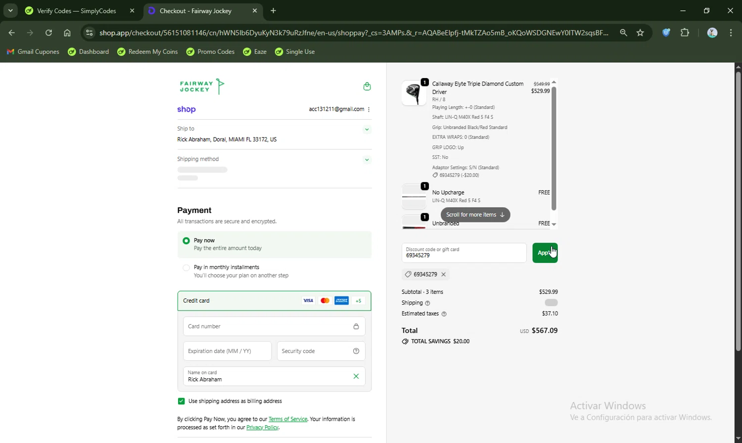Open a new browser tab

click(274, 10)
